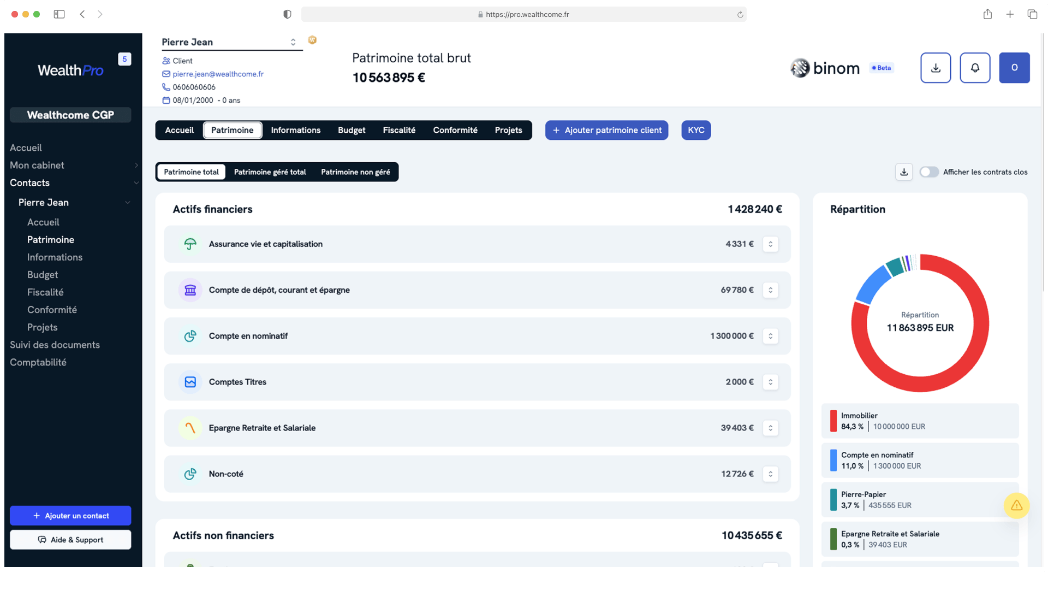
Task: Expand the Compte en nominatif row
Action: (x=770, y=336)
